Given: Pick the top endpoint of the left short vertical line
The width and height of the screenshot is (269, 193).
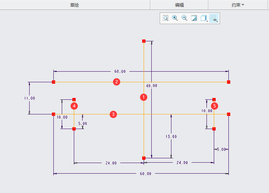Looking at the screenshot, I should [x=74, y=100].
